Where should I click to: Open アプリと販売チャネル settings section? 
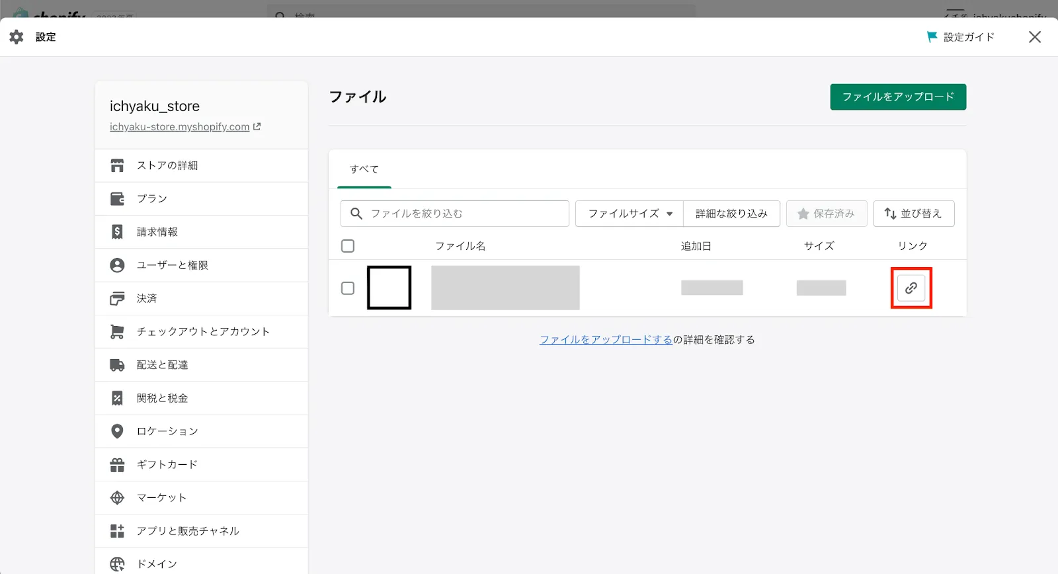pyautogui.click(x=202, y=531)
